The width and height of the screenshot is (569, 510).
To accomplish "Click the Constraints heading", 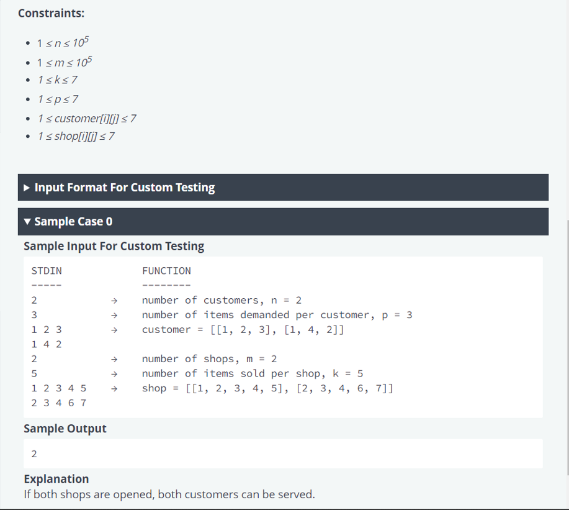I will [x=52, y=12].
